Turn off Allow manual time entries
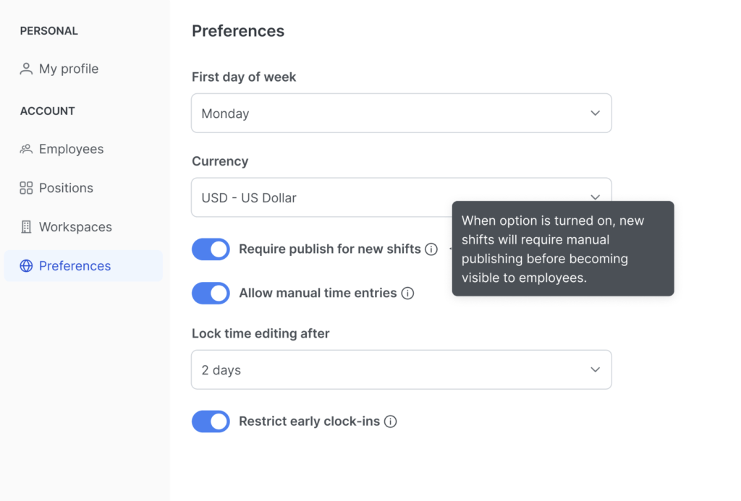The height and width of the screenshot is (501, 741). coord(211,293)
